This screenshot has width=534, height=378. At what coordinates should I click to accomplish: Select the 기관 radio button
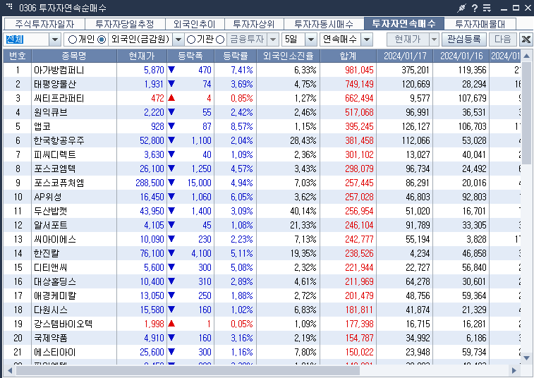click(191, 39)
